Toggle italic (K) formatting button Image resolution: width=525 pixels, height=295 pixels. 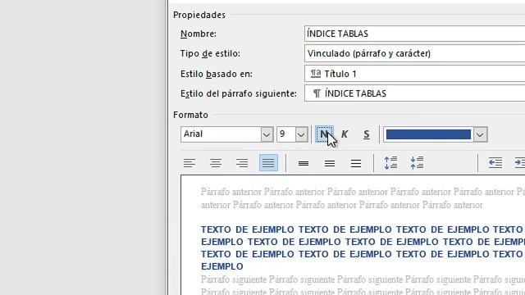tap(345, 134)
